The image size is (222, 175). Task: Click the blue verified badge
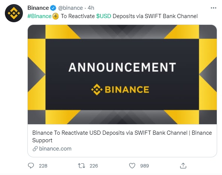[53, 8]
